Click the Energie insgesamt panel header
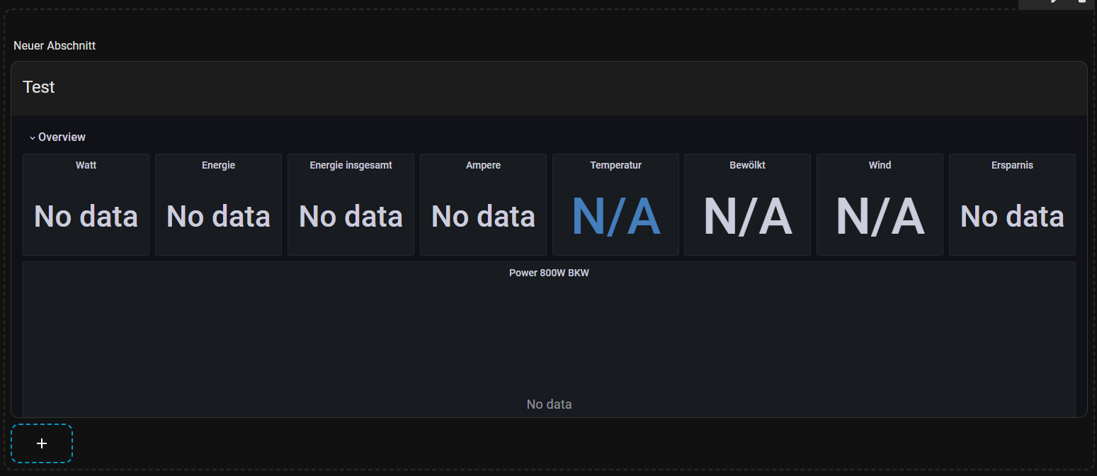The width and height of the screenshot is (1097, 476). [x=351, y=165]
